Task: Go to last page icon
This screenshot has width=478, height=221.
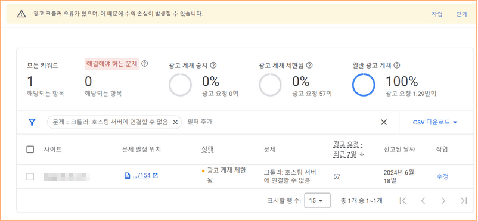Action: pyautogui.click(x=463, y=201)
